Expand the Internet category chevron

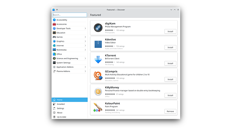click(x=85, y=45)
